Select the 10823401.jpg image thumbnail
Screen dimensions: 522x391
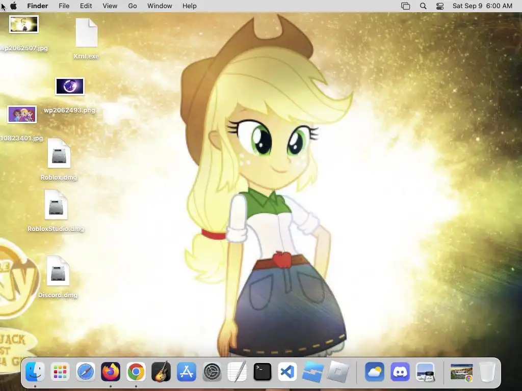[22, 115]
